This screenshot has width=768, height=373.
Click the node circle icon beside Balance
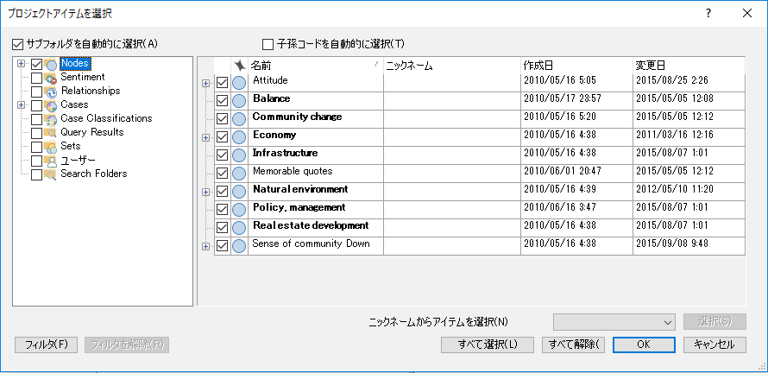point(239,100)
